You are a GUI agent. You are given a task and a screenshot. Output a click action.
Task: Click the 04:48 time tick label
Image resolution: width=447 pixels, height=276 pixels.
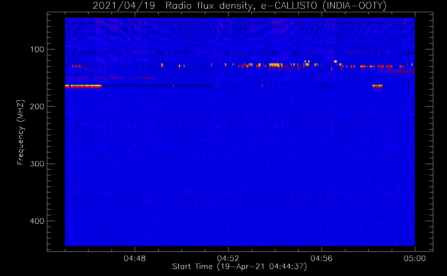coord(135,259)
